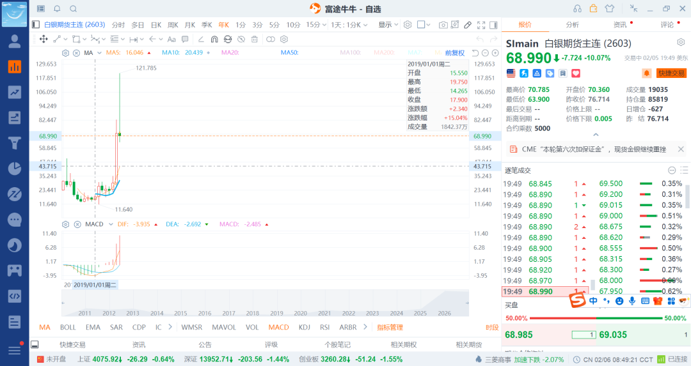The image size is (691, 366).
Task: Open the orange quotes bar-chart sidebar icon
Action: pos(15,67)
